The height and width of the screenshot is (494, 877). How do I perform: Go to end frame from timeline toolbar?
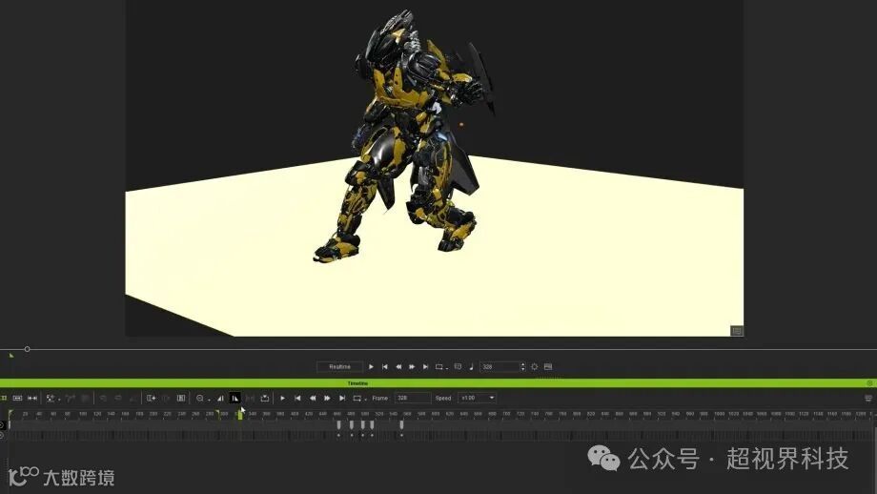point(342,398)
